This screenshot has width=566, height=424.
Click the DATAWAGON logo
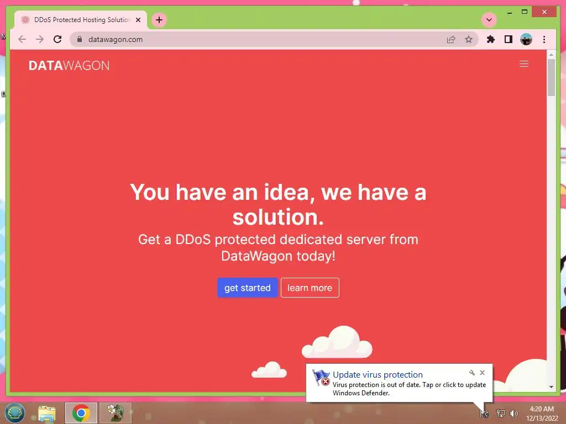click(x=69, y=66)
